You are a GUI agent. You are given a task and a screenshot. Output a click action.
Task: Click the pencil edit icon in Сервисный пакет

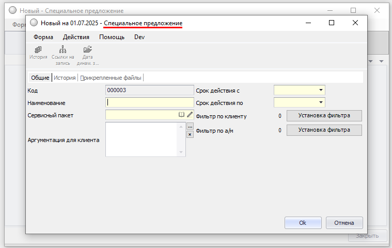coord(190,115)
